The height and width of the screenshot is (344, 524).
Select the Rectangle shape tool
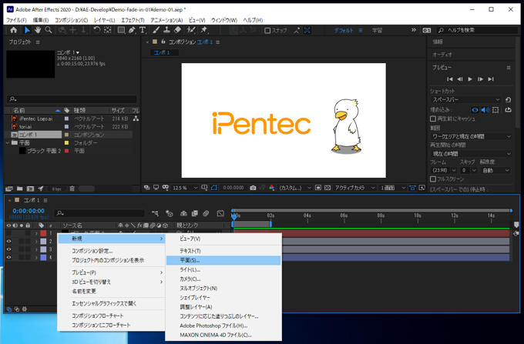coord(121,30)
